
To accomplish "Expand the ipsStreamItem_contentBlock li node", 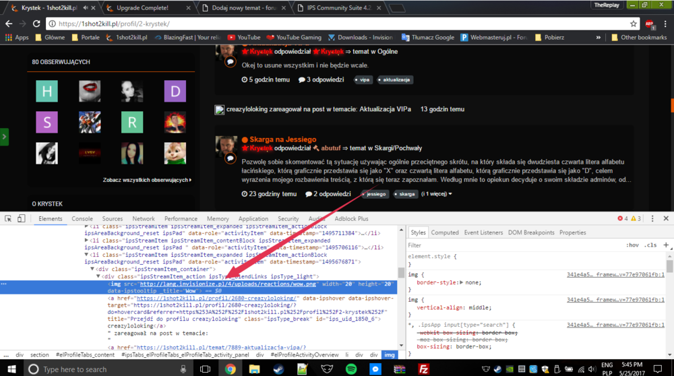I will tap(87, 241).
